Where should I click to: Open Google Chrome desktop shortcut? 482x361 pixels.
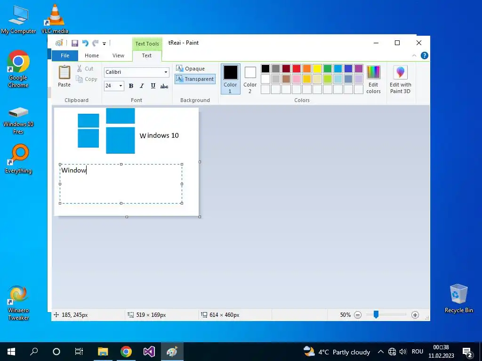(x=18, y=70)
